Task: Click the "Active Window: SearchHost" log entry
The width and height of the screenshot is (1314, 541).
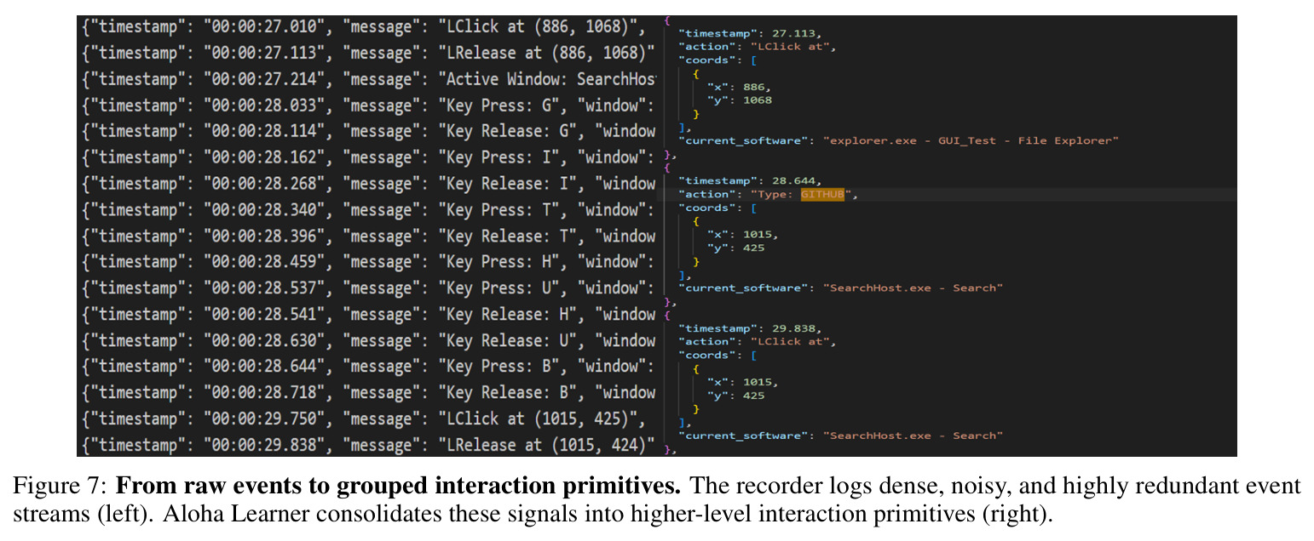Action: coord(369,79)
